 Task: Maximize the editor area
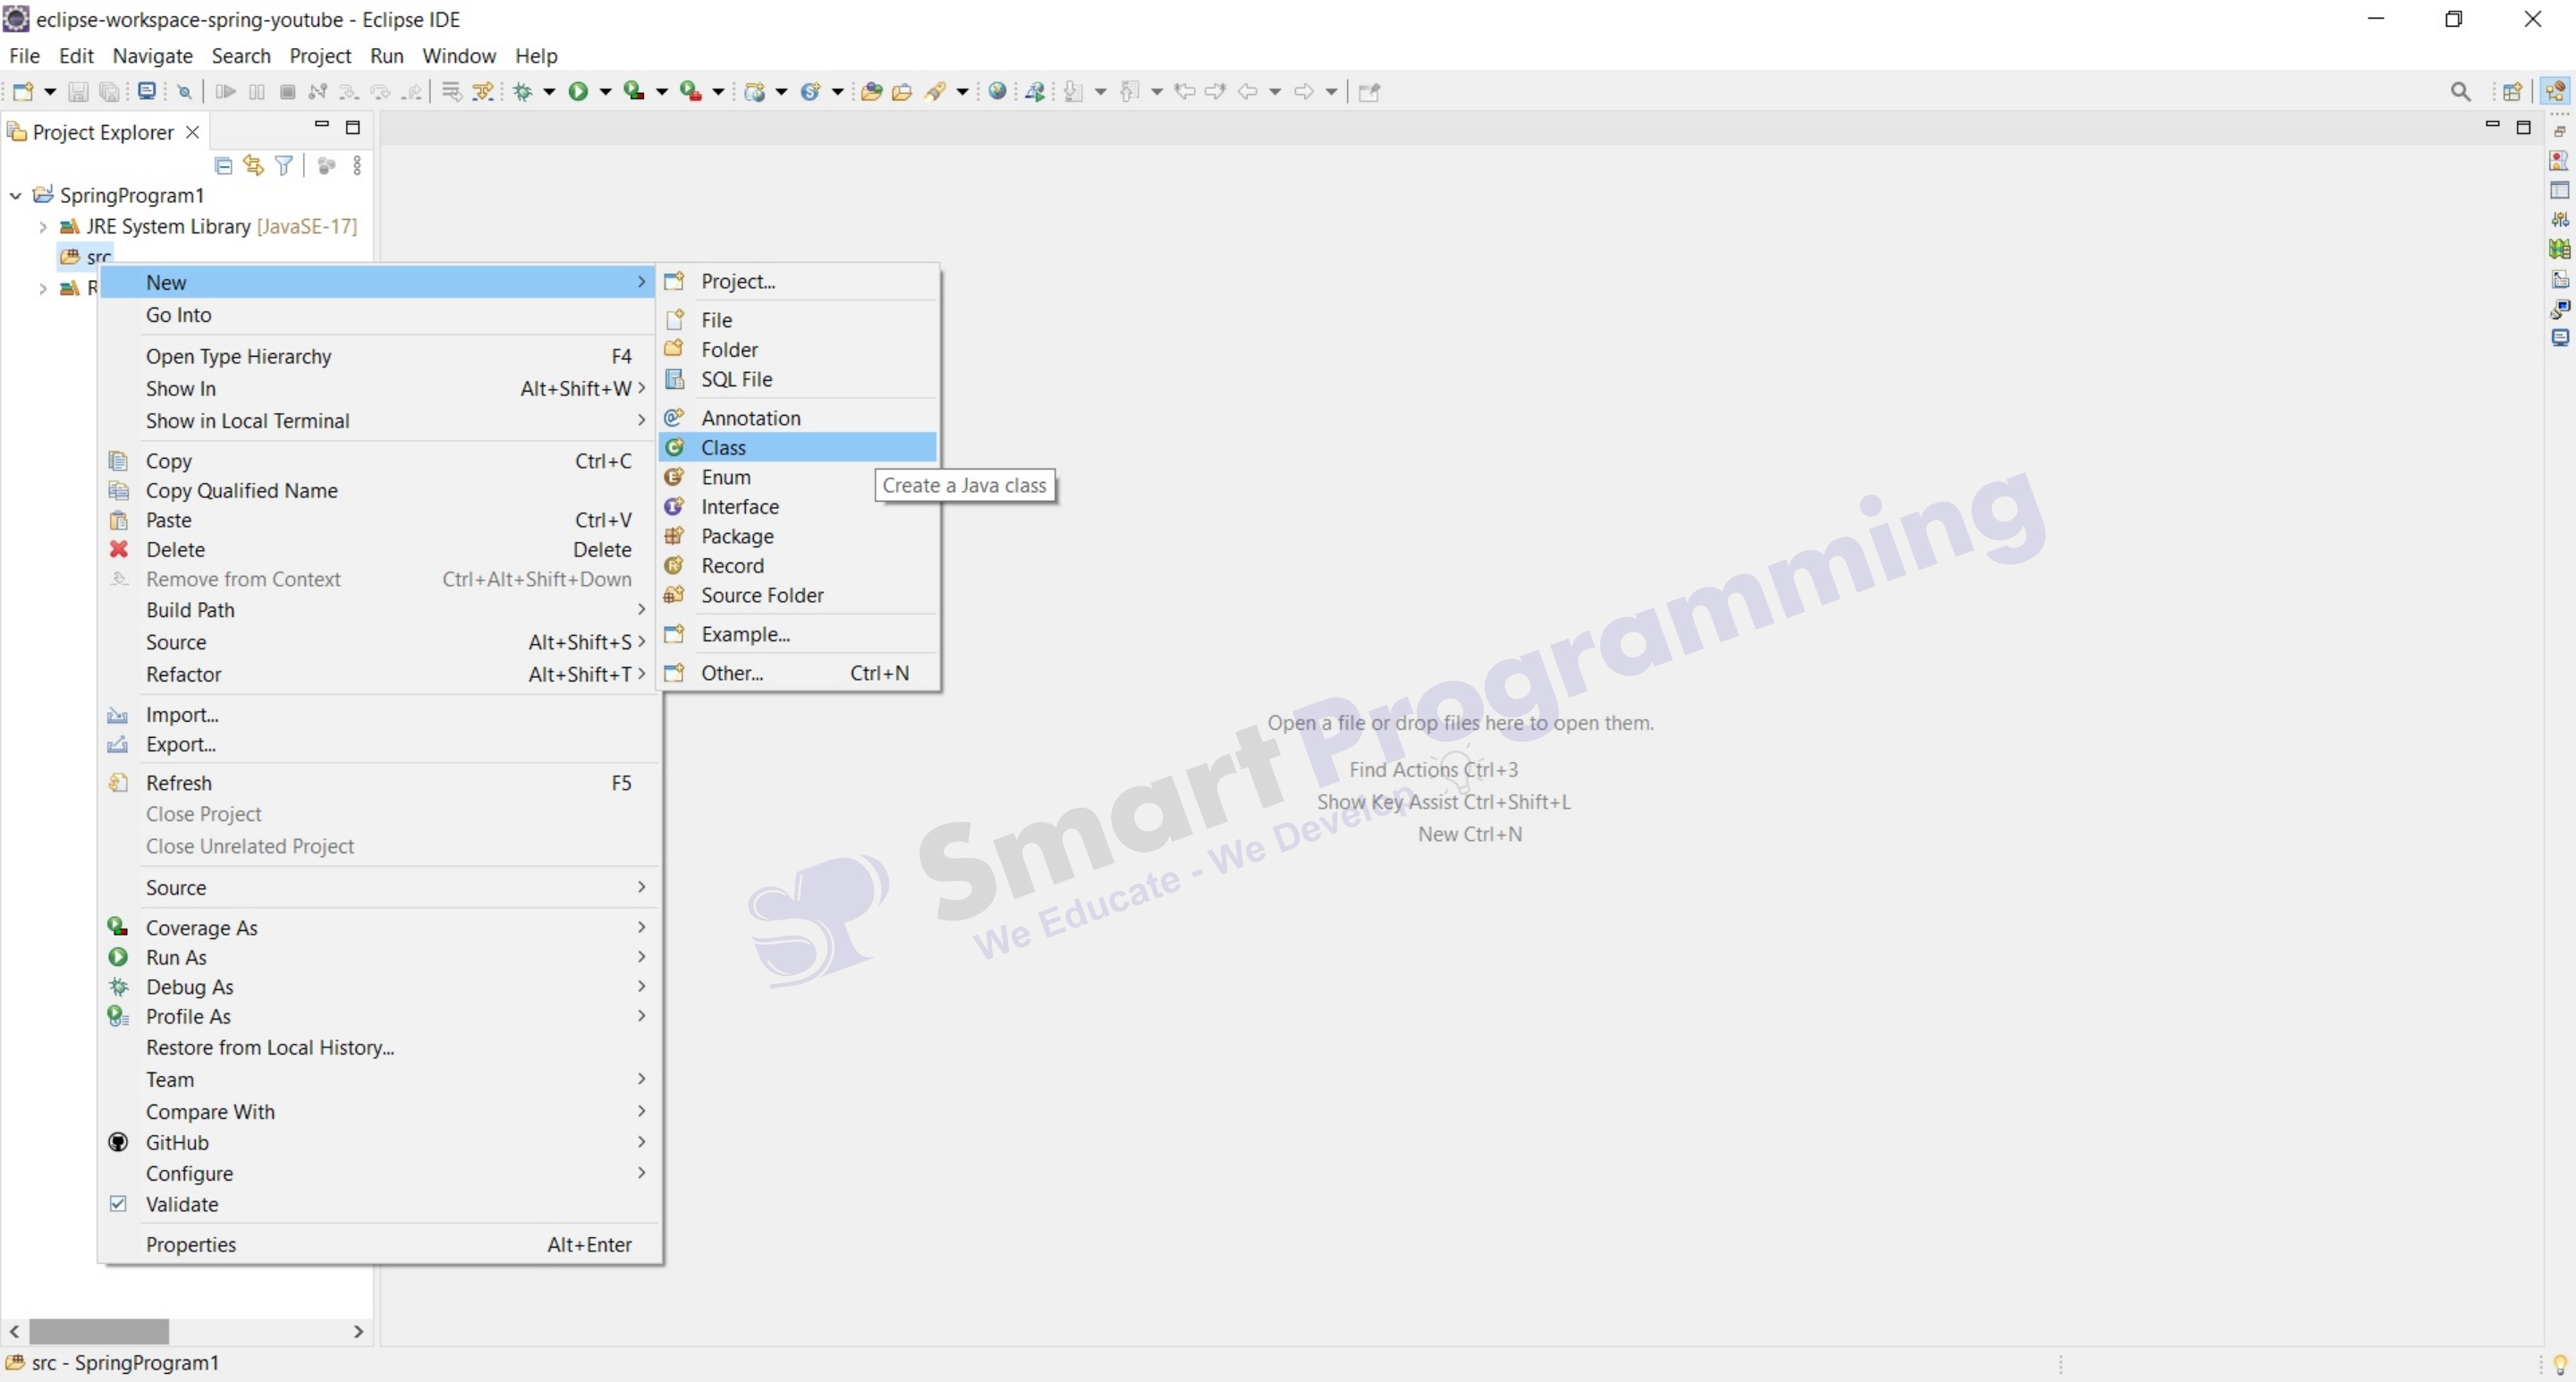[x=2523, y=127]
